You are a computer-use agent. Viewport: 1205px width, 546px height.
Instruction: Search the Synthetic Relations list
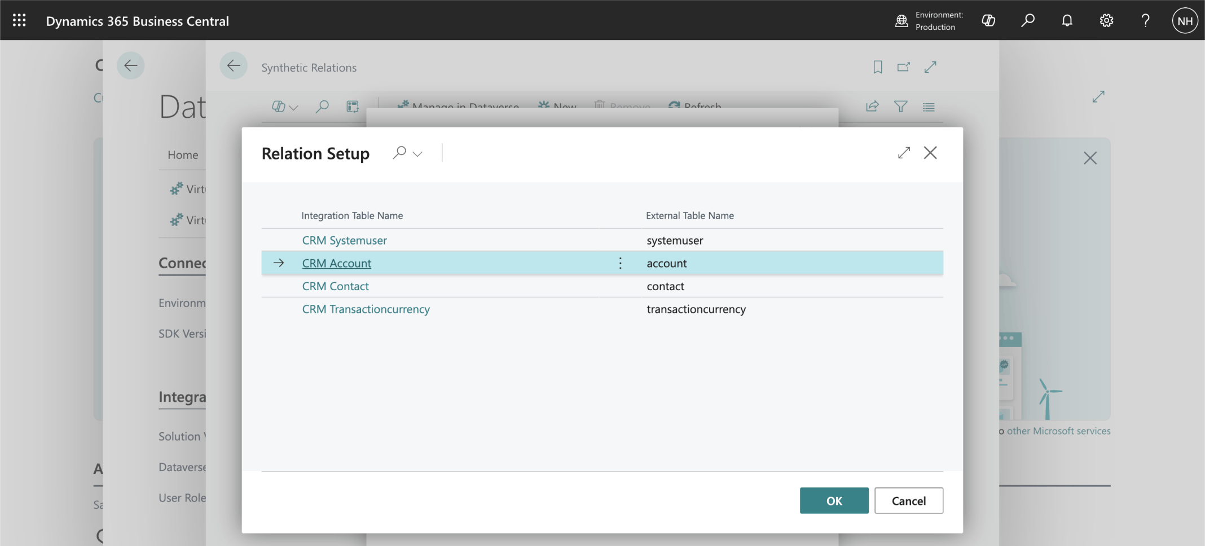pos(322,106)
